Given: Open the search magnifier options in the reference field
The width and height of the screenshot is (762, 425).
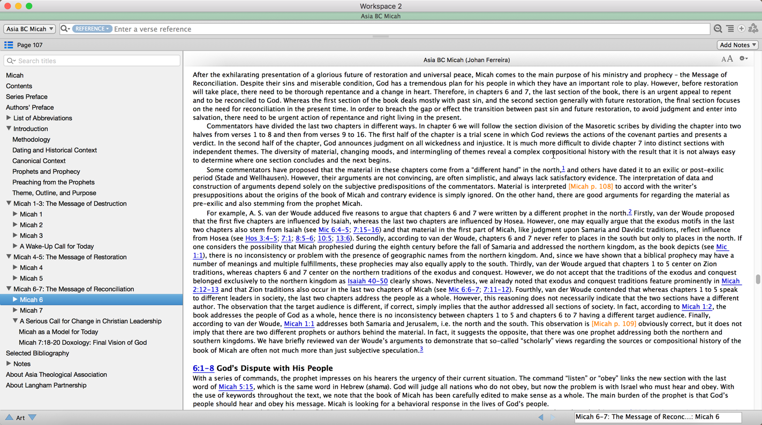Looking at the screenshot, I should click(65, 29).
